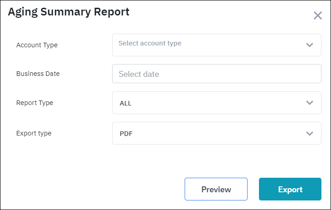Click the 'Account Type' label
Screen dimensions: 331x210
click(37, 45)
